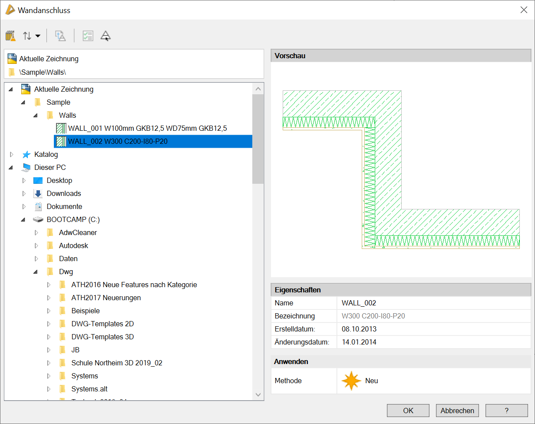Click the orange star Neu method icon
Image resolution: width=535 pixels, height=424 pixels.
pyautogui.click(x=351, y=381)
